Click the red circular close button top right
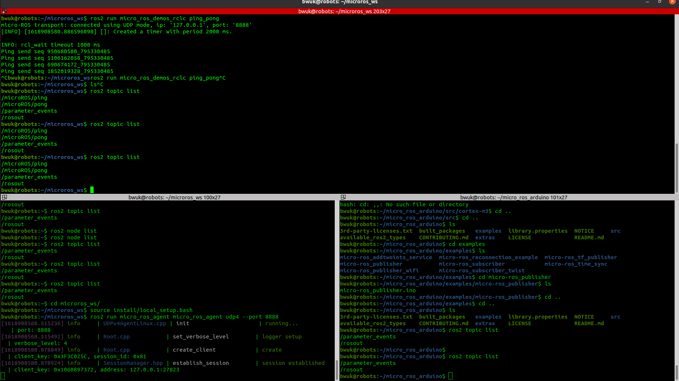Image resolution: width=679 pixels, height=381 pixels. coord(672,2)
